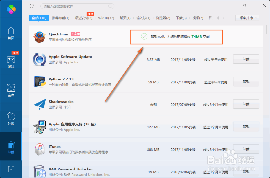Switch to the 全部(116) tab
The image size is (270, 178).
pos(39,18)
